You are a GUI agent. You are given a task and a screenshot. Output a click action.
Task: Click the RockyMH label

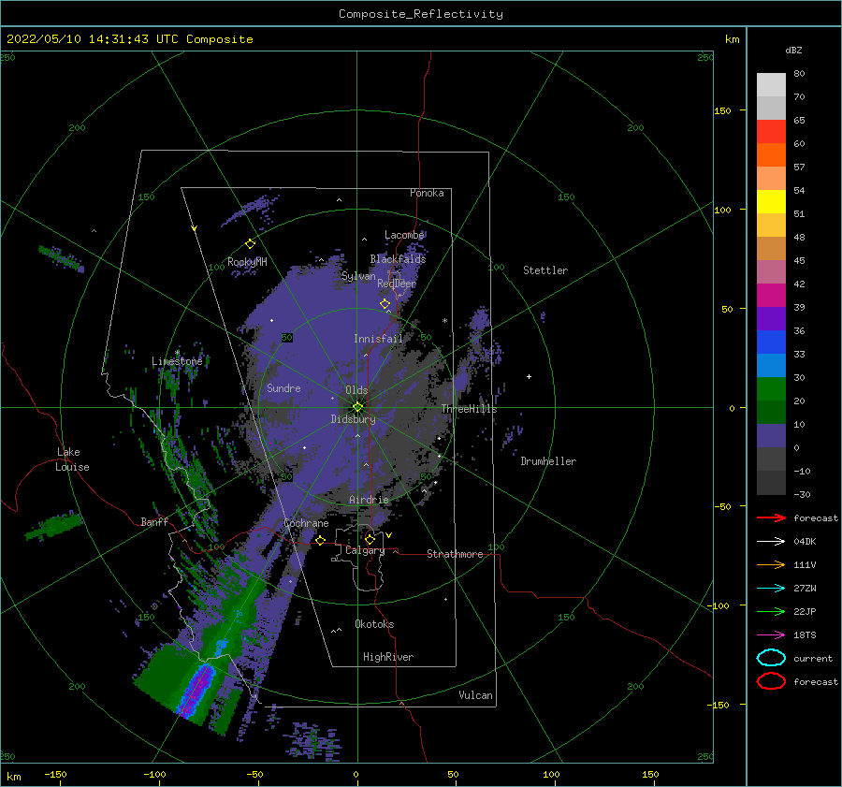pyautogui.click(x=247, y=262)
